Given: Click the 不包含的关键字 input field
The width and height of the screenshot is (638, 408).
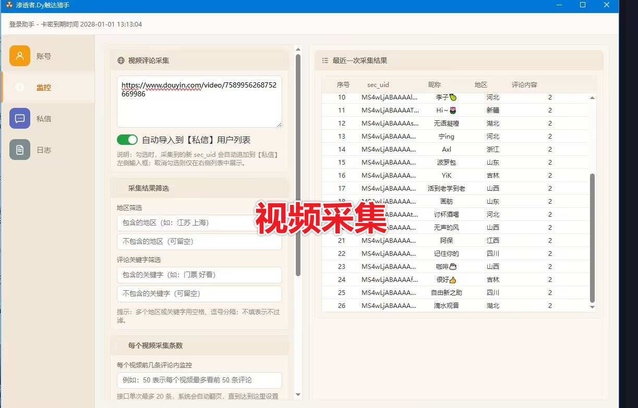Looking at the screenshot, I should [199, 294].
